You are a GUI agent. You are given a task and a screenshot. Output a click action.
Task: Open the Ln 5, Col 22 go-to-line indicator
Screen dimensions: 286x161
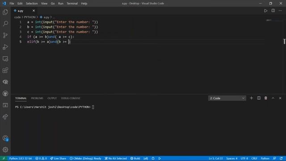click(216, 158)
